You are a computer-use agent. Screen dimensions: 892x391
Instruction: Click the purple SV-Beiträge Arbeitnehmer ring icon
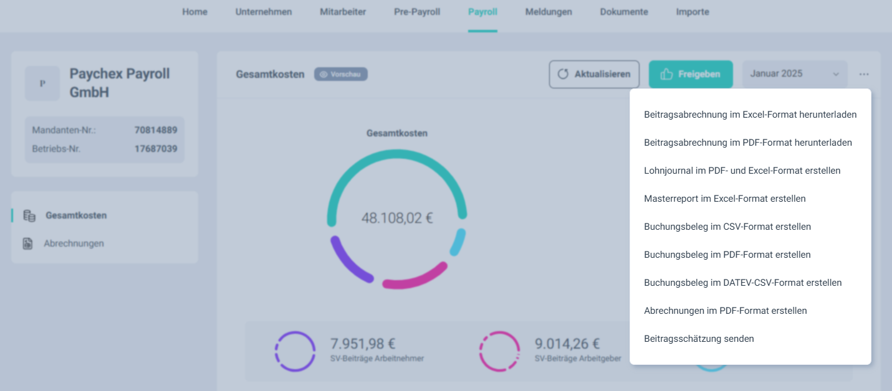coord(295,351)
